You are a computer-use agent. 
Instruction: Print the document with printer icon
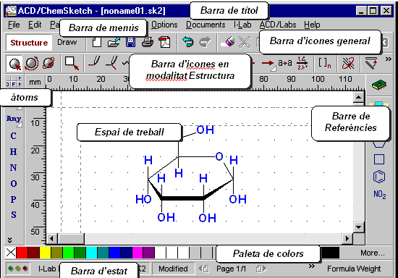point(148,42)
